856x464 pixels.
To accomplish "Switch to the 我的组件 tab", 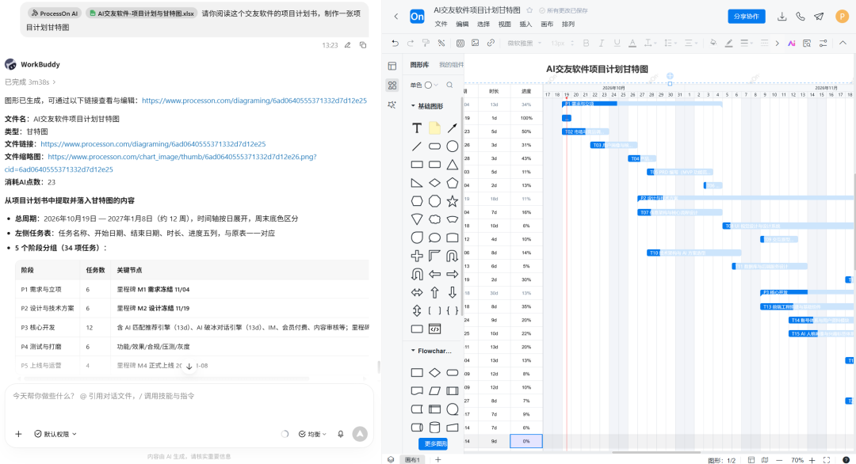I will 452,65.
